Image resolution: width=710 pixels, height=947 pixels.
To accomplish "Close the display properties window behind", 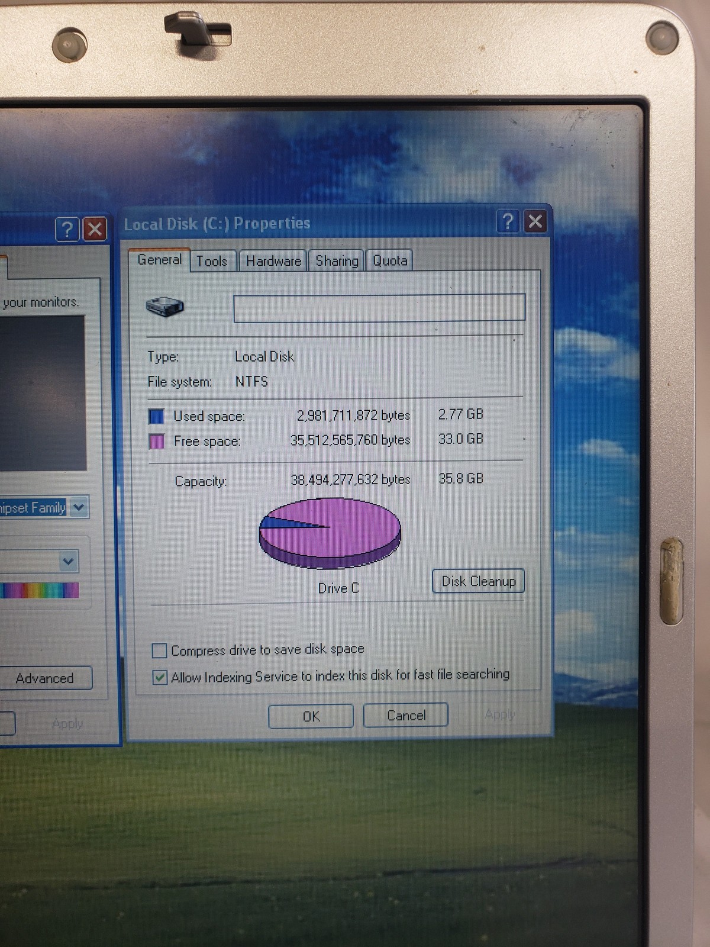I will pyautogui.click(x=95, y=229).
